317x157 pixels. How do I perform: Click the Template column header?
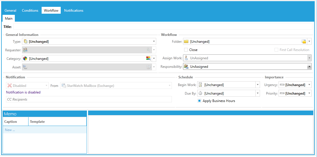coord(57,122)
